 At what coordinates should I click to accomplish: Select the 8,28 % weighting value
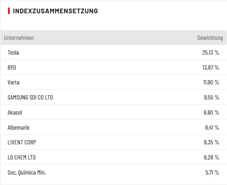pos(212,157)
